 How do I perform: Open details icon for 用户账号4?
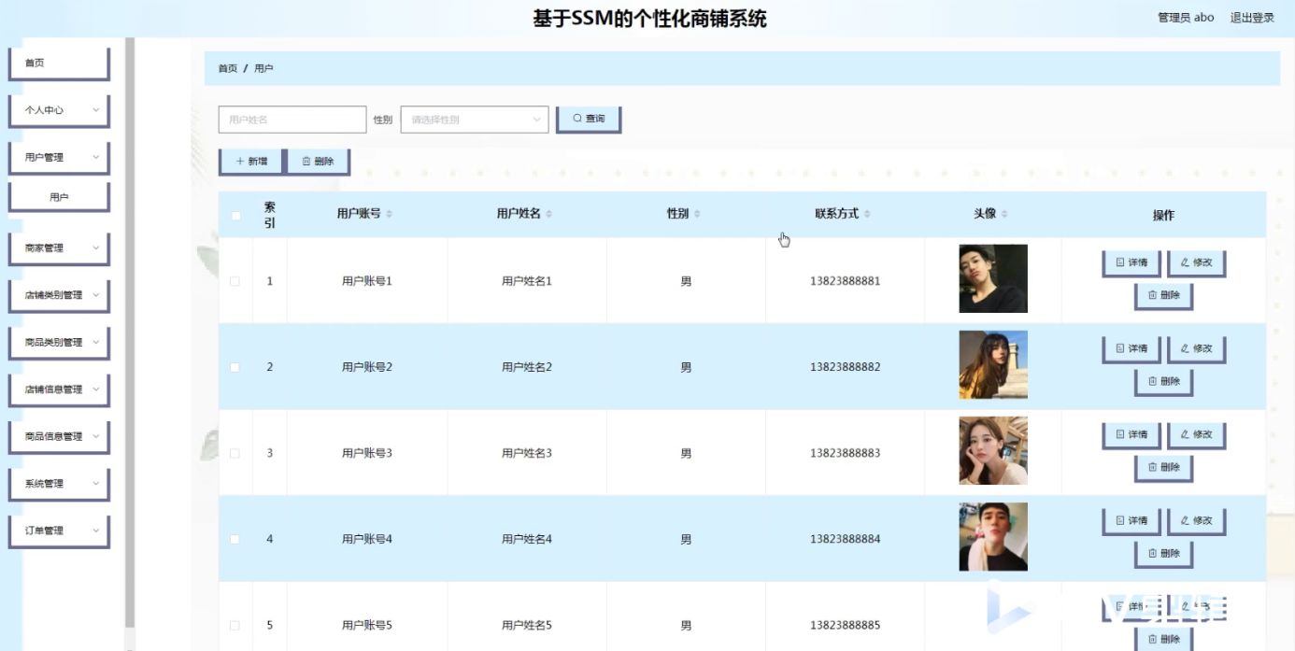click(1120, 520)
